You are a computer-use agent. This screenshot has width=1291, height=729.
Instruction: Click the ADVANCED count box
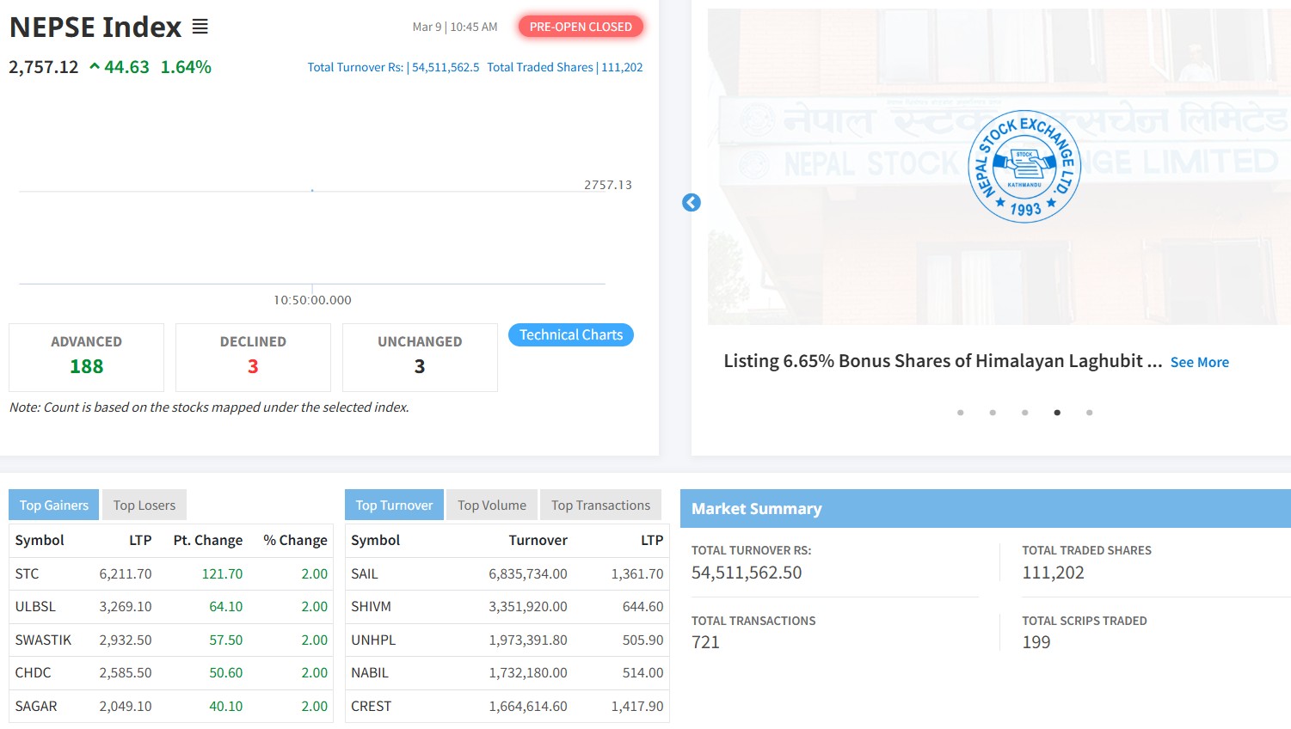coord(86,357)
